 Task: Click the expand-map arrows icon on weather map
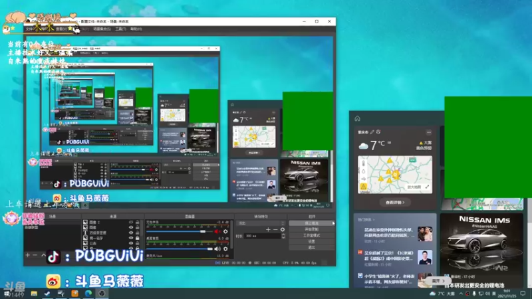click(427, 187)
